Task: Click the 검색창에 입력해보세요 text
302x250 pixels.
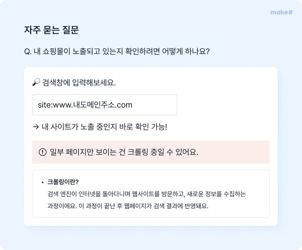Action: coord(79,83)
